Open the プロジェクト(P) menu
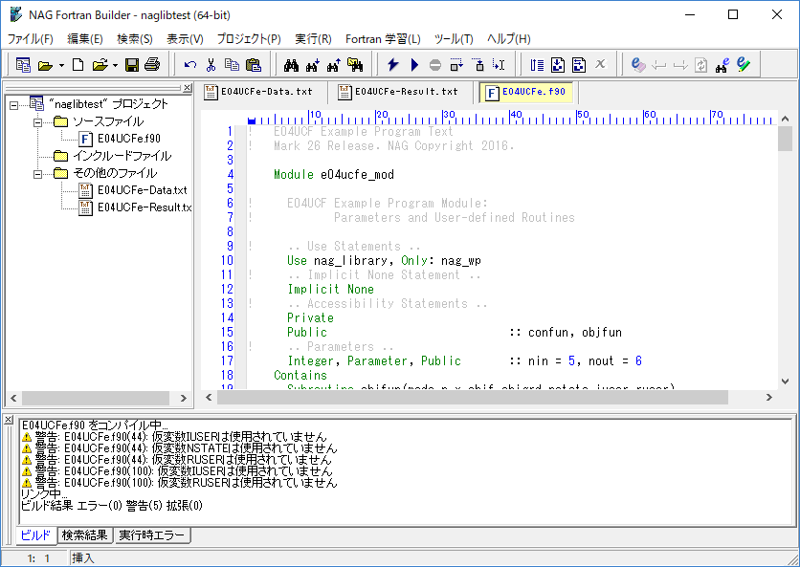This screenshot has height=567, width=800. point(249,38)
